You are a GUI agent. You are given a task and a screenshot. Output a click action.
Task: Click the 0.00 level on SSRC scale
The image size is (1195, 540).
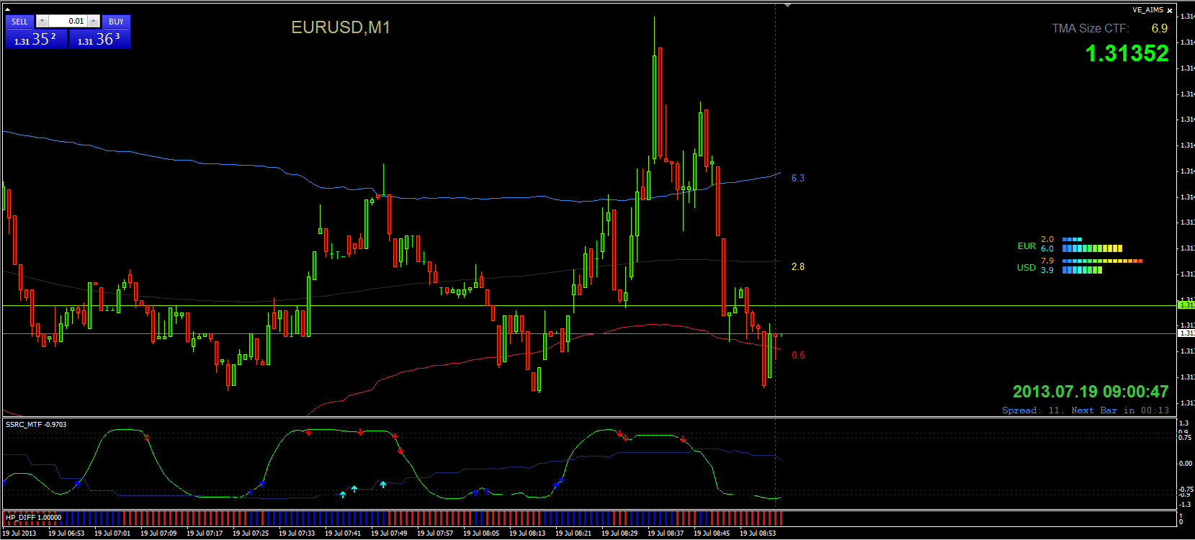point(1186,464)
